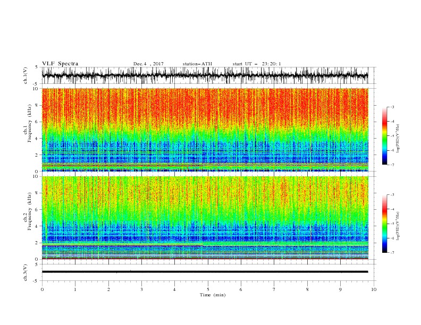Click the upper PSD color scale bar
Image resolution: width=421 pixels, height=325 pixels.
click(385, 136)
